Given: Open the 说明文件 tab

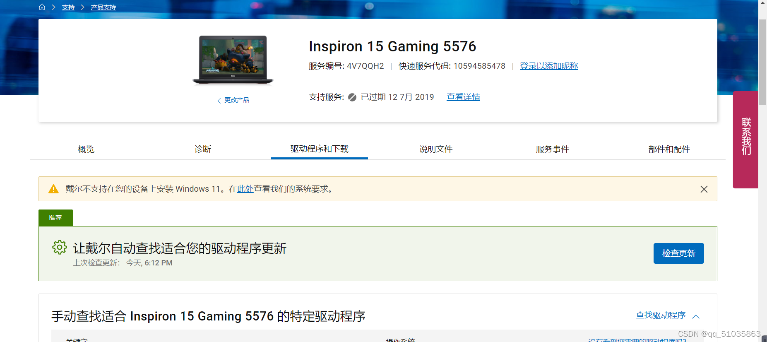Looking at the screenshot, I should 436,149.
